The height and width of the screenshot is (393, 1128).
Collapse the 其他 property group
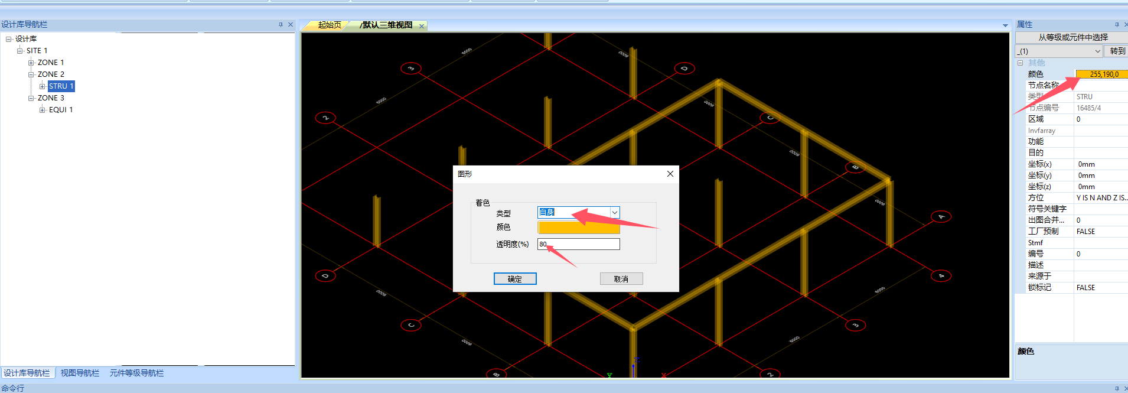tap(1020, 63)
